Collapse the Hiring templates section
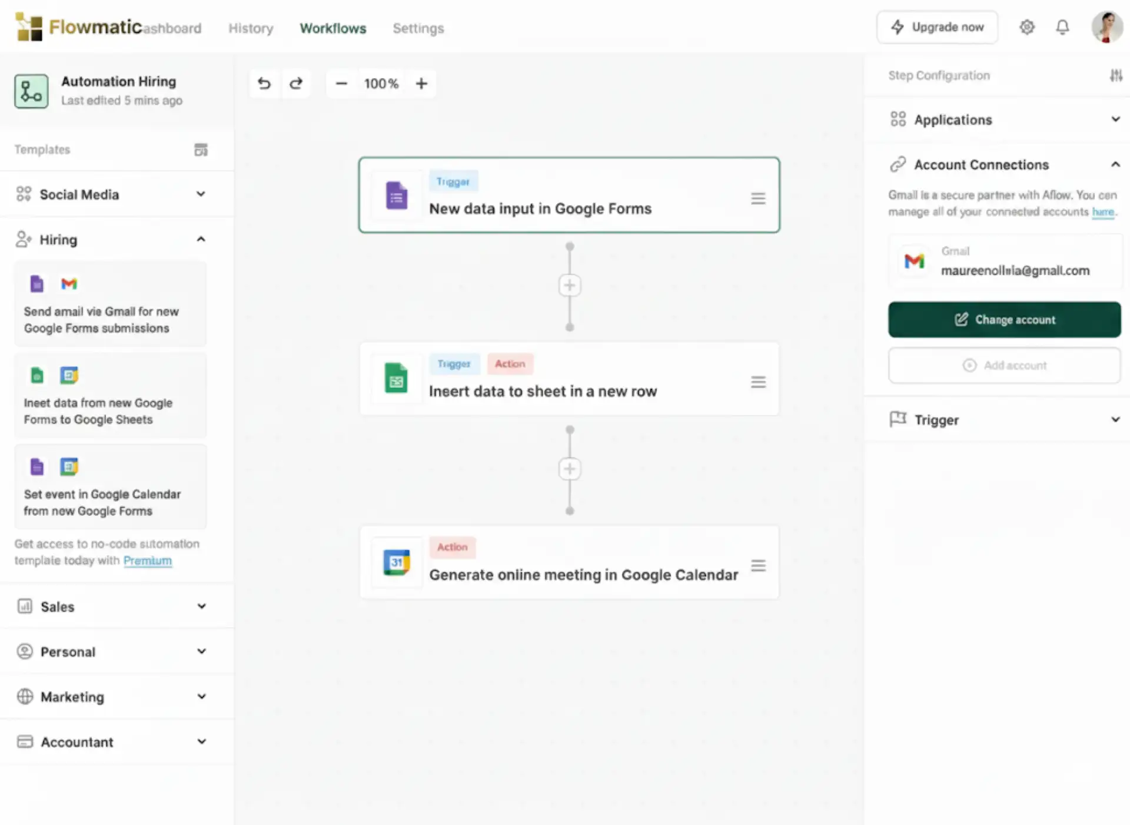The height and width of the screenshot is (825, 1130). coord(201,240)
